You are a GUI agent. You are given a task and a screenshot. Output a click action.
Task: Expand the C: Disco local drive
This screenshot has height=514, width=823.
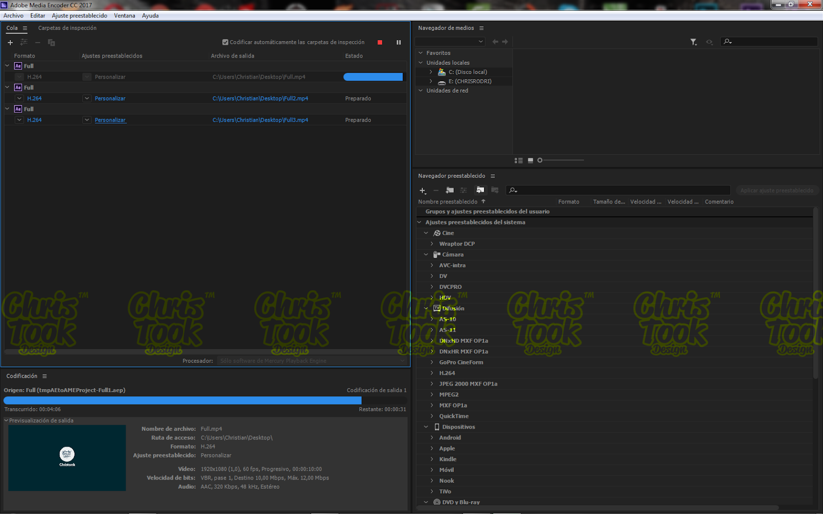[x=431, y=72]
